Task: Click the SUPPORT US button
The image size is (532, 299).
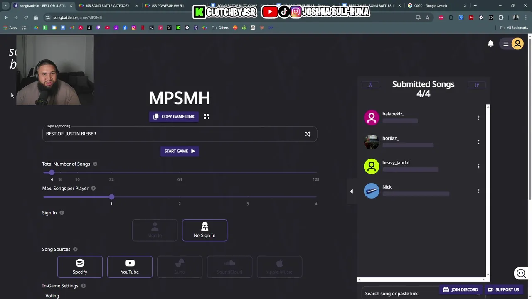Action: click(503, 290)
